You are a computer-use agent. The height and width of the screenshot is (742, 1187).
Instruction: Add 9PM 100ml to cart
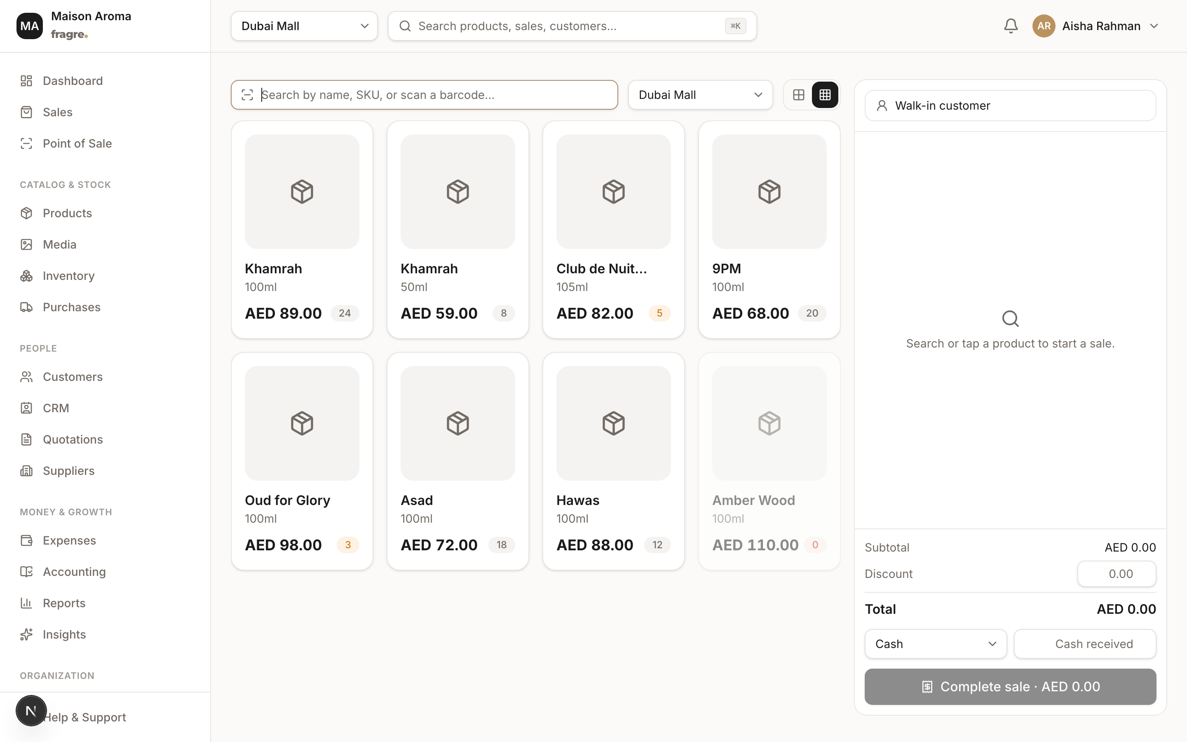tap(769, 230)
